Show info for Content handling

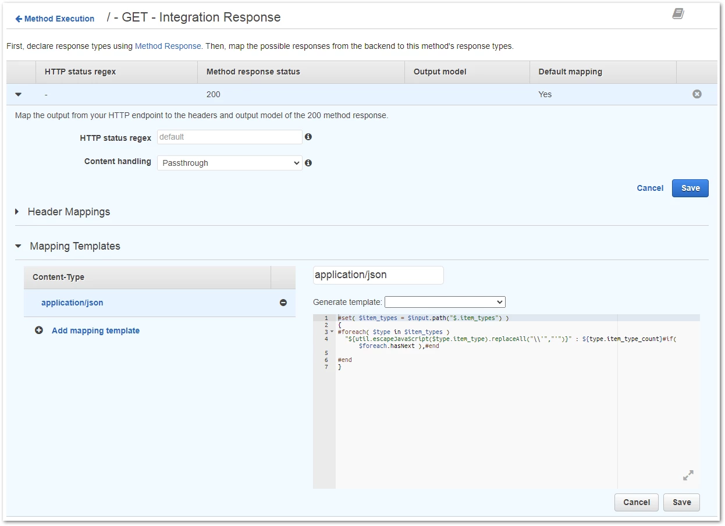coord(308,163)
